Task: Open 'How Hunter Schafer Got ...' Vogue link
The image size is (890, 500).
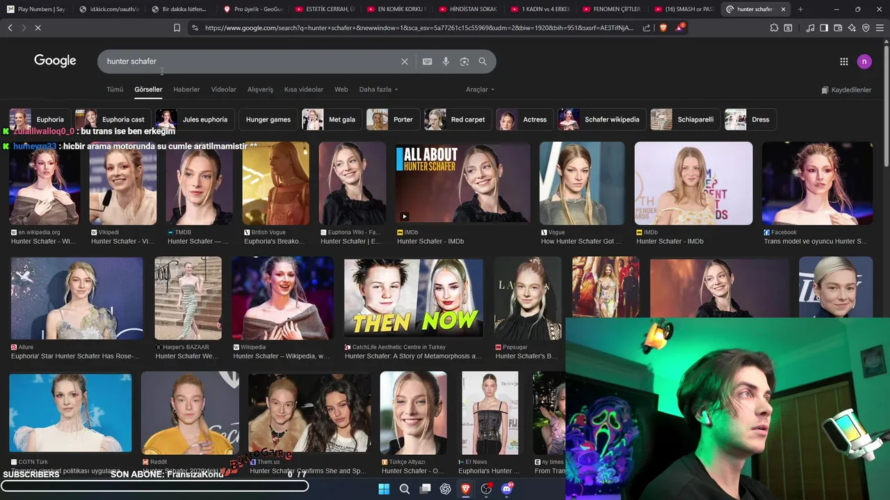Action: (581, 242)
